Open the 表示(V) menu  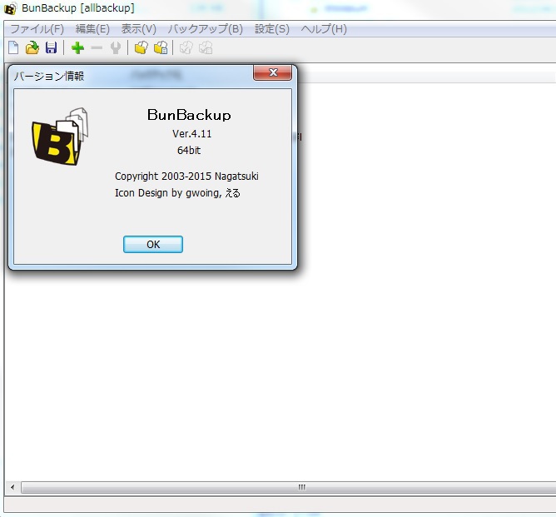139,28
